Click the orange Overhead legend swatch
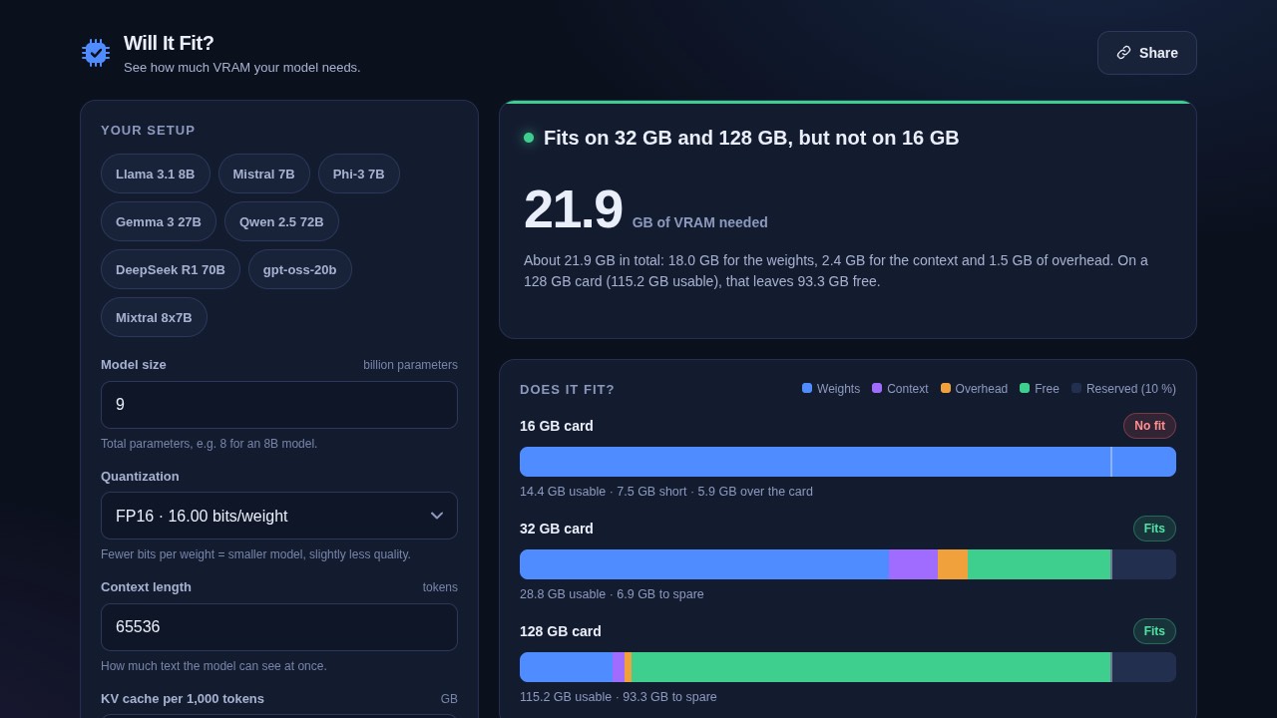 pos(946,388)
